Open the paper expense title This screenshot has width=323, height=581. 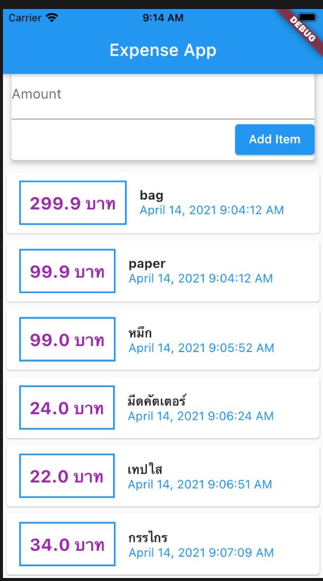[x=147, y=264]
